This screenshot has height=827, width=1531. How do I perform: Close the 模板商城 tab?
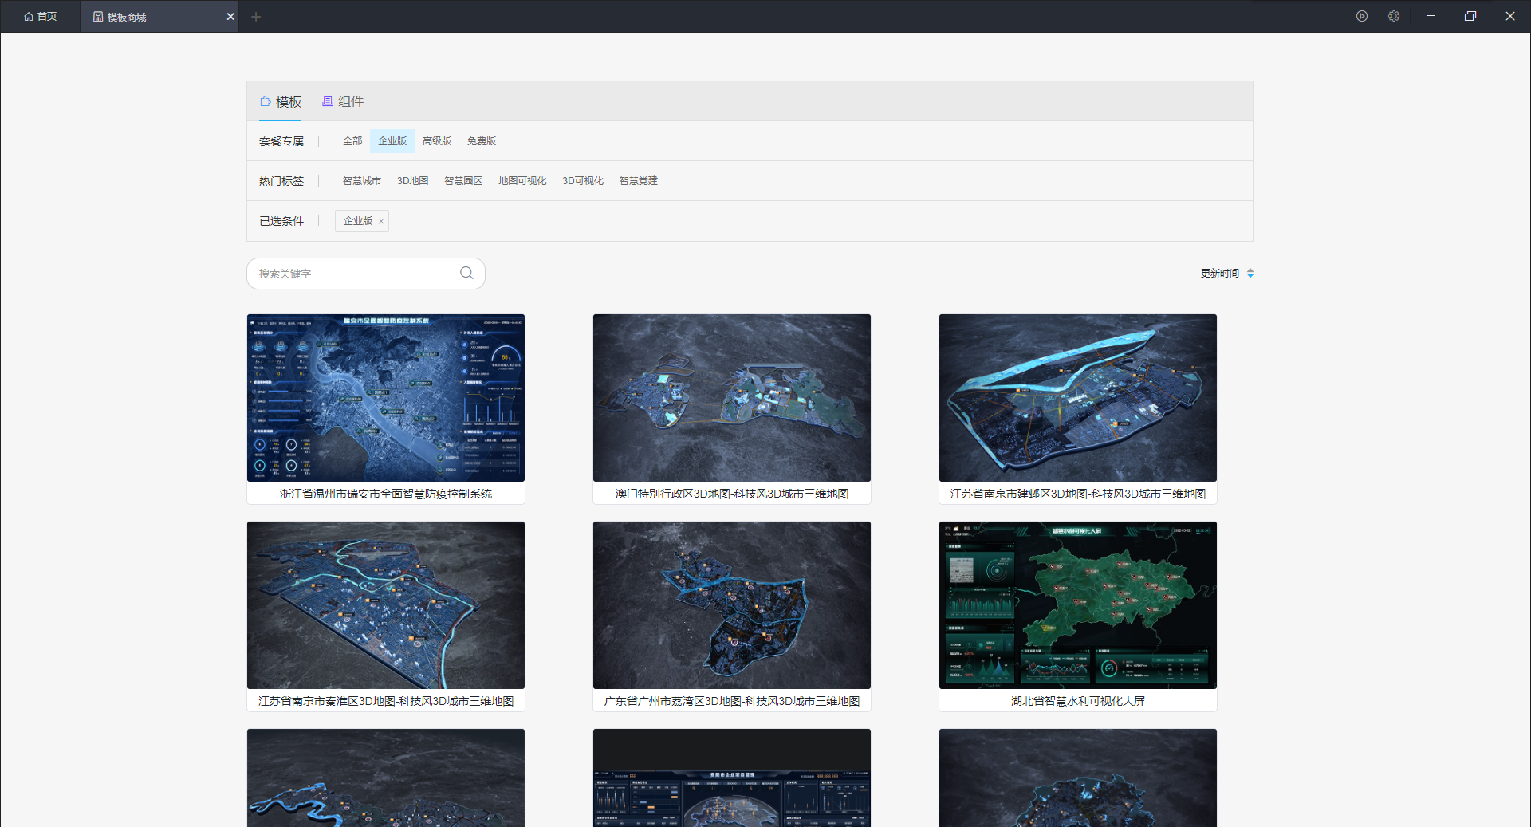pyautogui.click(x=230, y=16)
